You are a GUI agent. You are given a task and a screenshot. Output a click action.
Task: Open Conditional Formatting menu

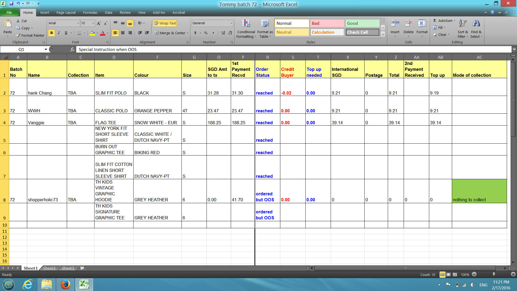pos(246,29)
